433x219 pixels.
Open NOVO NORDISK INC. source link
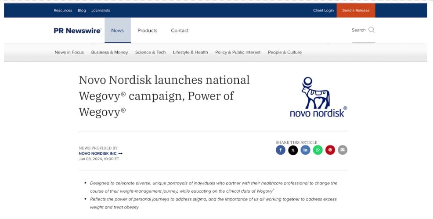[x=101, y=153]
